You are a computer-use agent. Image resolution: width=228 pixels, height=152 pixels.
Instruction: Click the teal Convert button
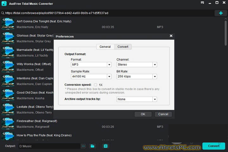pyautogui.click(x=214, y=146)
